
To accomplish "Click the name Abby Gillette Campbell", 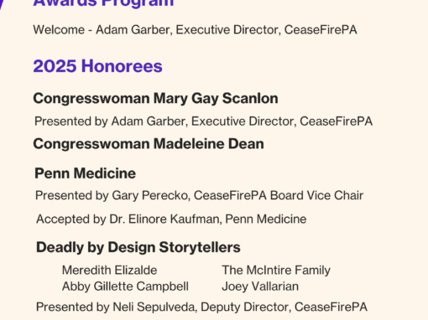I will pos(125,286).
